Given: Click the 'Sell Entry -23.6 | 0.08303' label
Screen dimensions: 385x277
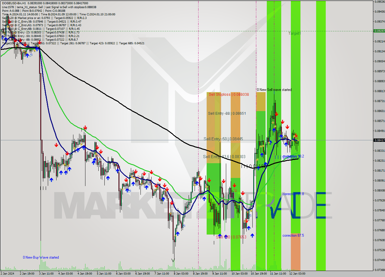Looking at the screenshot, I should pyautogui.click(x=224, y=157).
